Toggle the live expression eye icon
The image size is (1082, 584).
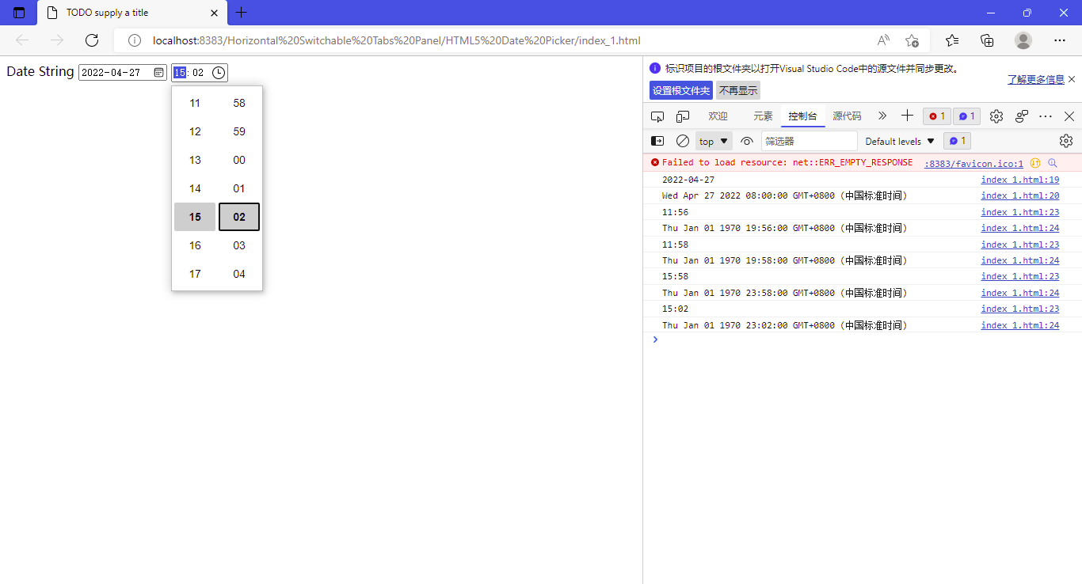746,140
